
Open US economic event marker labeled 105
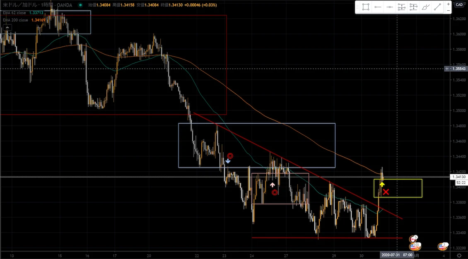click(x=414, y=246)
